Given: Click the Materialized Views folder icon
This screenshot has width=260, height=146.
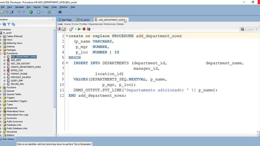Looking at the screenshot, I should pyautogui.click(x=4, y=112).
